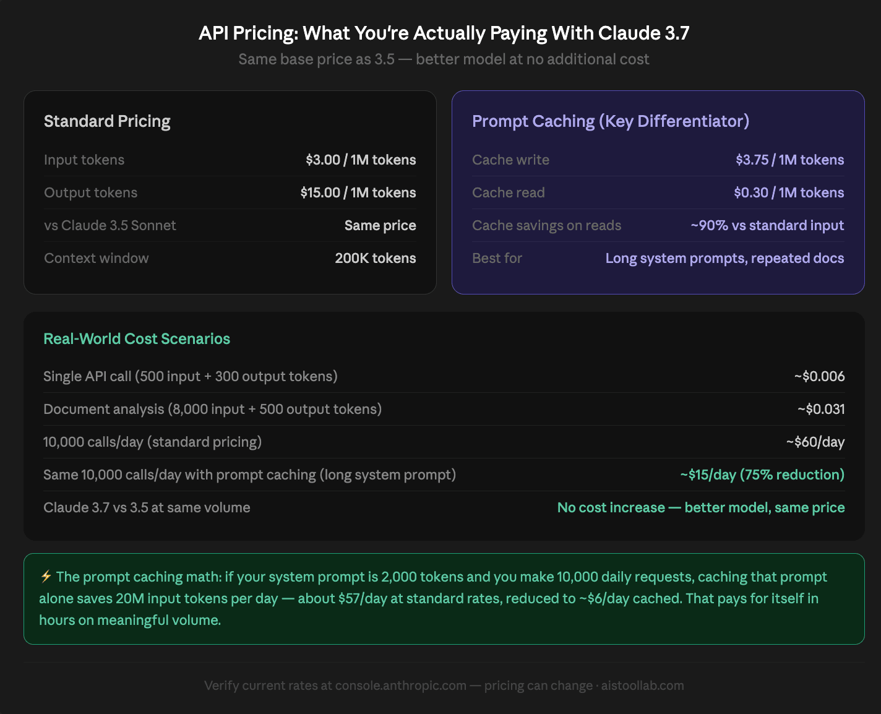This screenshot has height=714, width=881.
Task: Click 'Claude 3.7 vs 3.5 at same volume'
Action: coord(147,507)
